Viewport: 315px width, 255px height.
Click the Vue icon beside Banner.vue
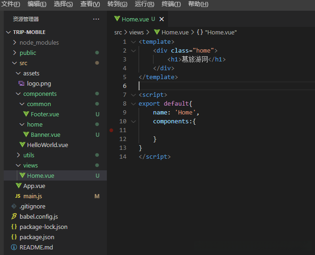(x=26, y=134)
